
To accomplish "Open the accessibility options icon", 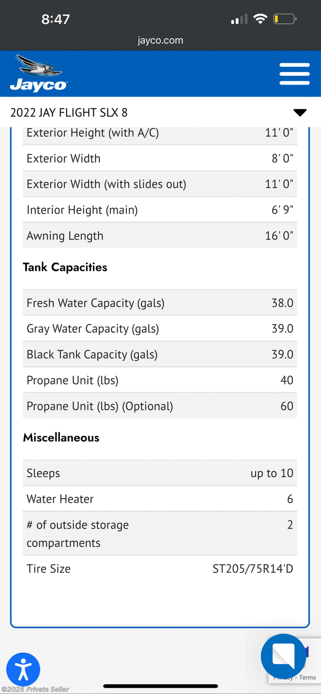I will 23,670.
